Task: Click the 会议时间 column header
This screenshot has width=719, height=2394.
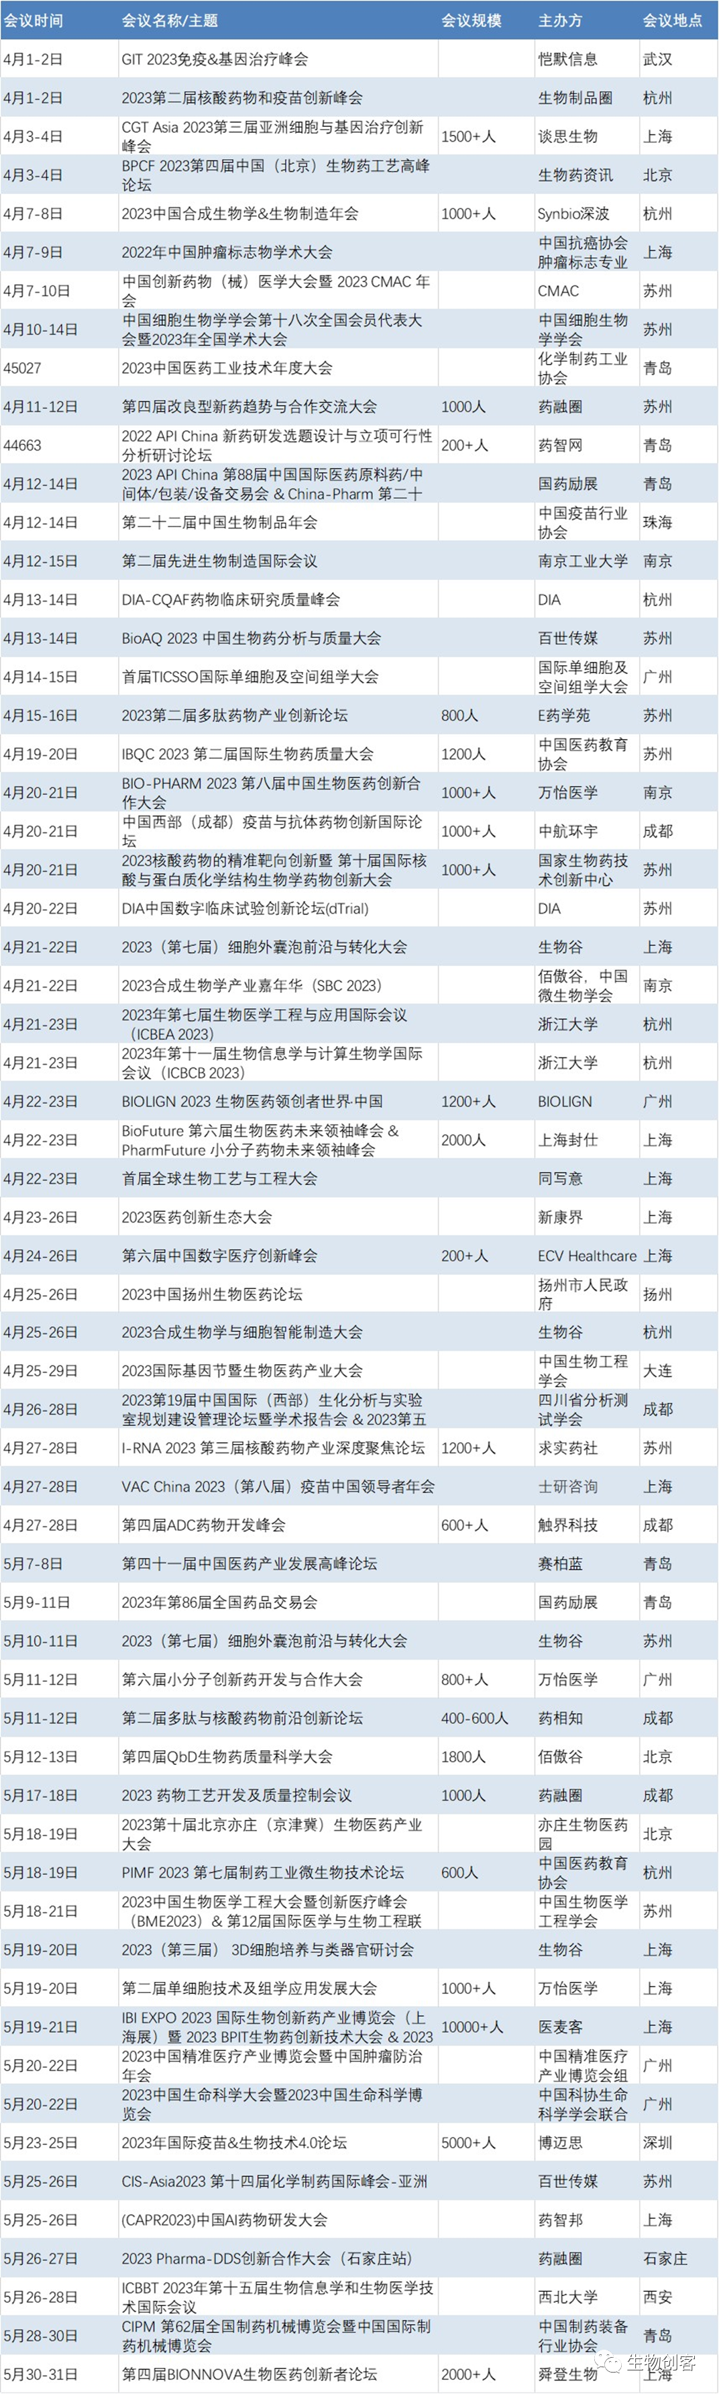Action: (34, 20)
